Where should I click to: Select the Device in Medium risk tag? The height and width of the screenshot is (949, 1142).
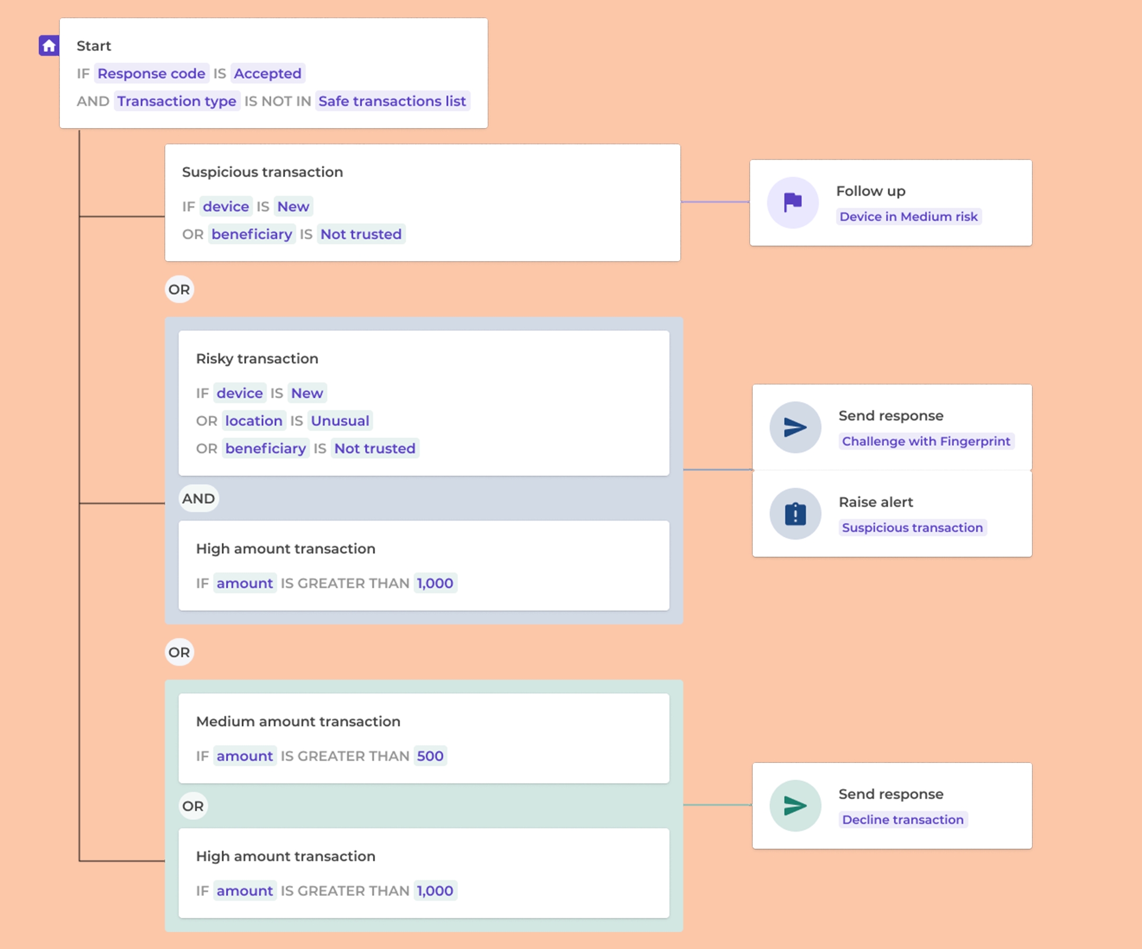pos(908,216)
